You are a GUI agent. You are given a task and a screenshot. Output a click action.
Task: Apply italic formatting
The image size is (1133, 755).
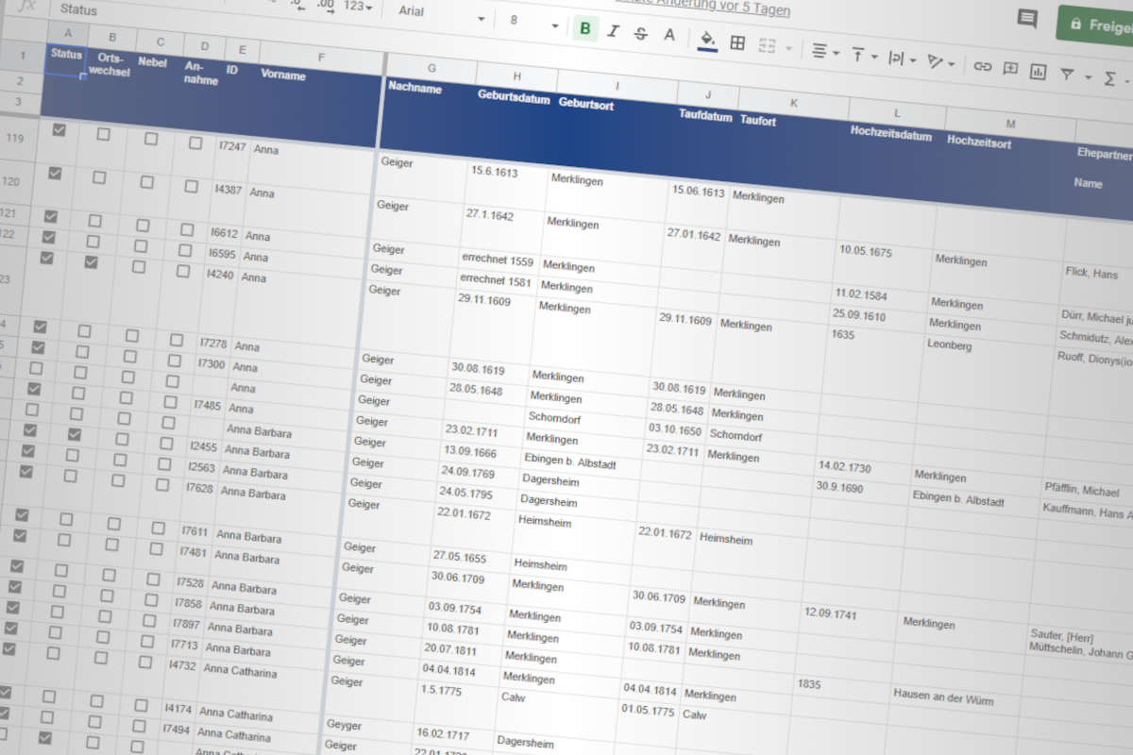[x=613, y=32]
